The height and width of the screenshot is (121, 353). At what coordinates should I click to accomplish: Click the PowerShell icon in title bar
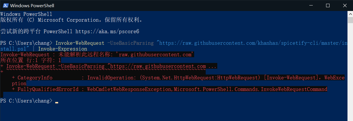5,5
